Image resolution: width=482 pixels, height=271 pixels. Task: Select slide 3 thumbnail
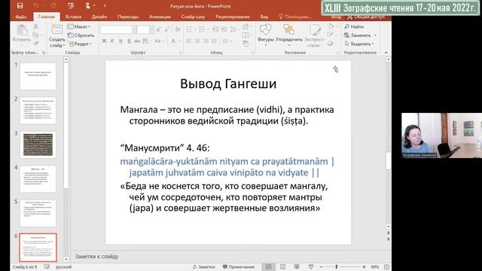coord(38,145)
